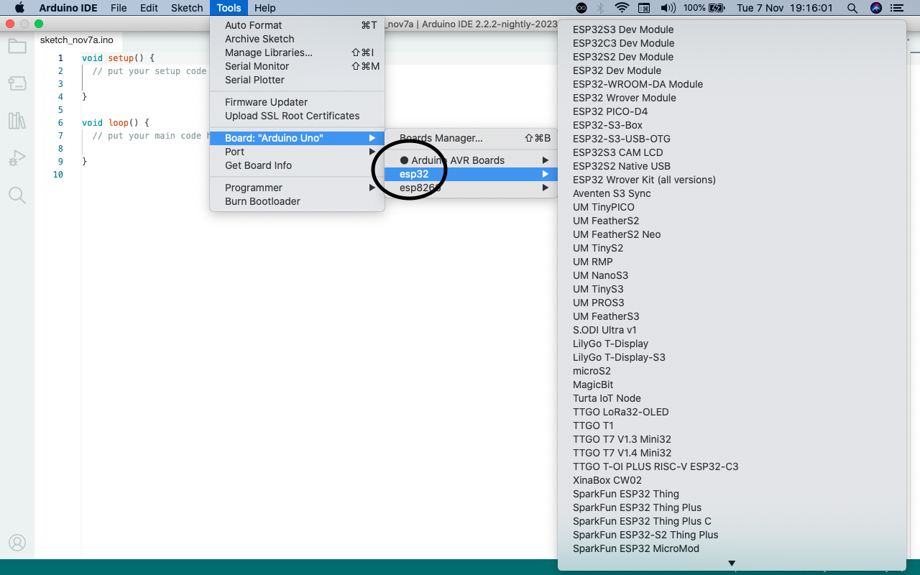920x575 pixels.
Task: Expand the Board: "Arduino Uno" submenu
Action: (x=297, y=138)
